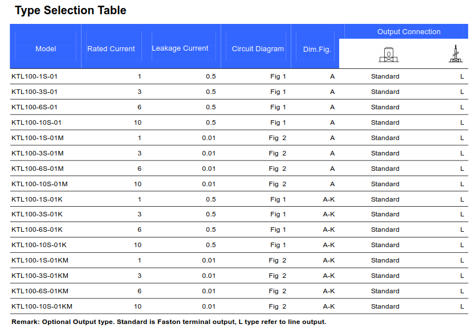Click the Output Connection header
This screenshot has width=476, height=328.
[409, 32]
